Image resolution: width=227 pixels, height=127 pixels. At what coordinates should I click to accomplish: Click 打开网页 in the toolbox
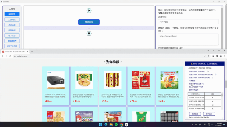coord(12,20)
